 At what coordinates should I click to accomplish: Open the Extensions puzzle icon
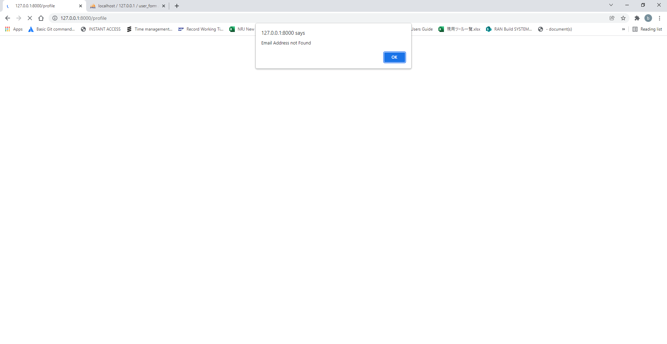637,18
